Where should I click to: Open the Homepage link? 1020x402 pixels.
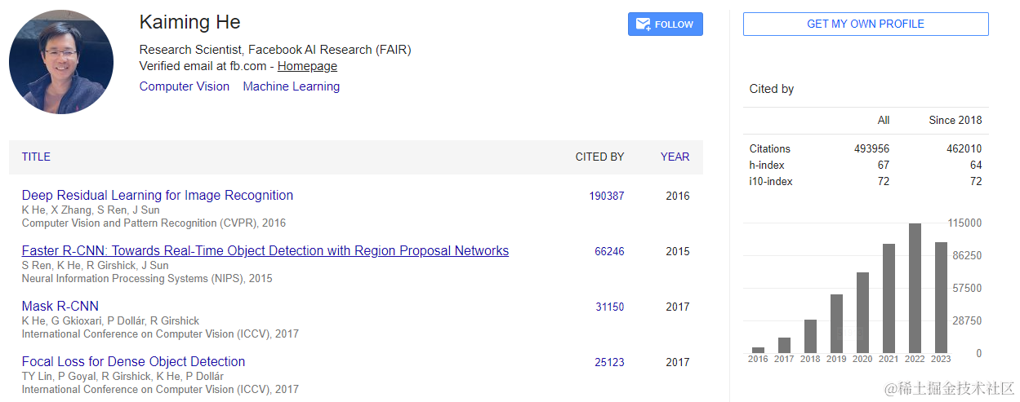point(307,66)
